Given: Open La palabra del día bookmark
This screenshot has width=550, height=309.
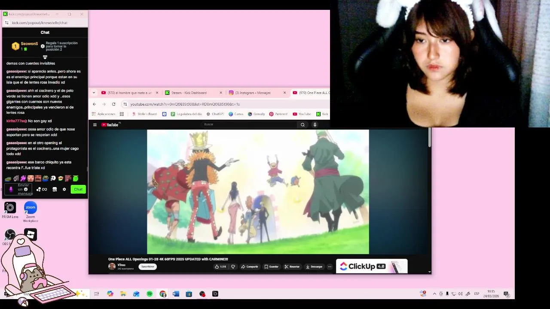Looking at the screenshot, I should 186,114.
